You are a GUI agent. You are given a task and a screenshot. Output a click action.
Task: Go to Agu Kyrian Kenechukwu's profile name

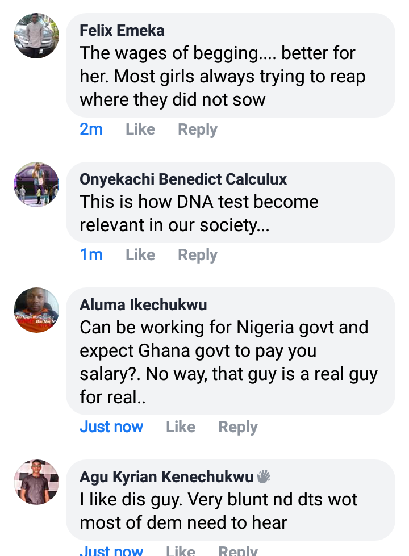166,476
